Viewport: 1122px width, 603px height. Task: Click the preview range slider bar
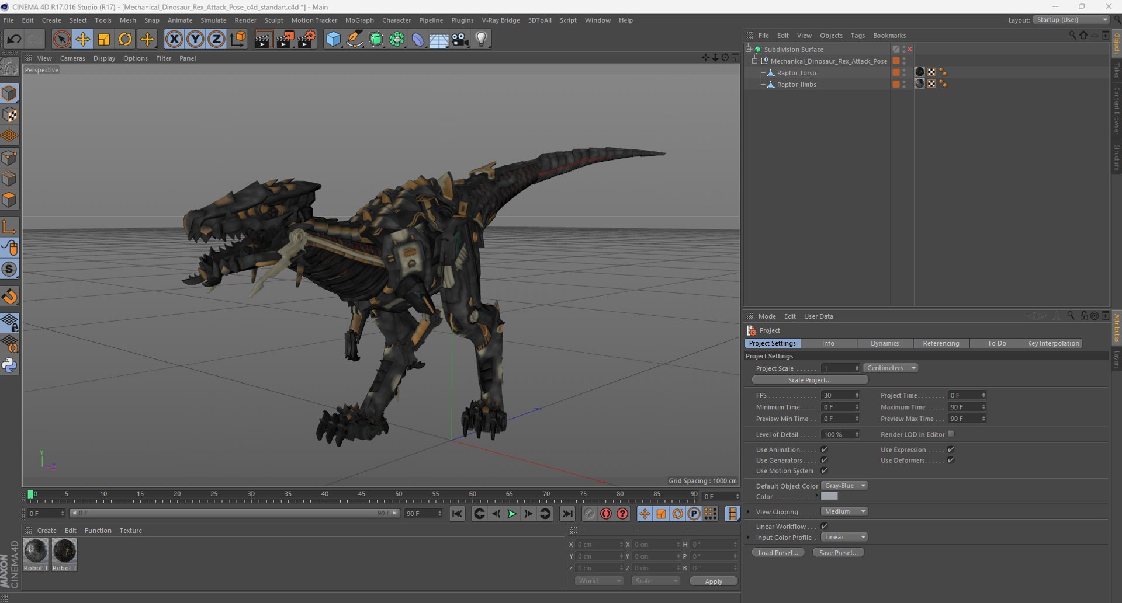(234, 513)
